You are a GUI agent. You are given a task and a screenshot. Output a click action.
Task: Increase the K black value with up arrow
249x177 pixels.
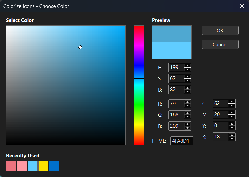pos(232,135)
